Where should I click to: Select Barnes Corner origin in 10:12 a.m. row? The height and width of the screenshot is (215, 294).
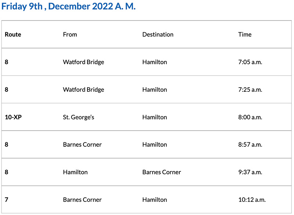(x=82, y=200)
